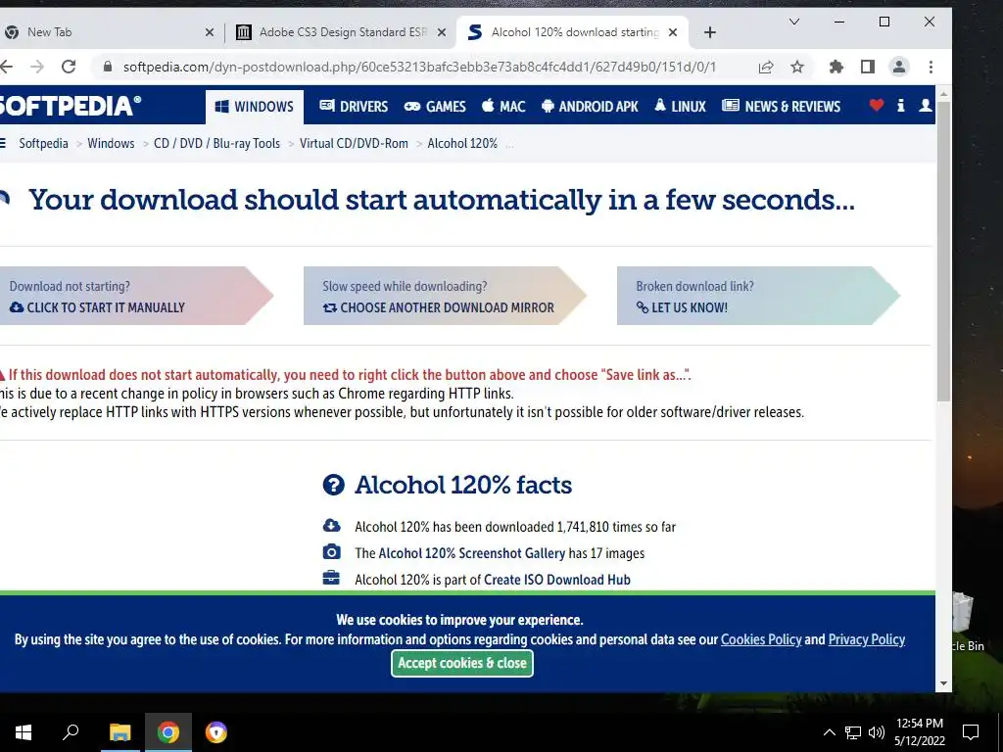Click the briefcase icon beside Download Hub

331,578
